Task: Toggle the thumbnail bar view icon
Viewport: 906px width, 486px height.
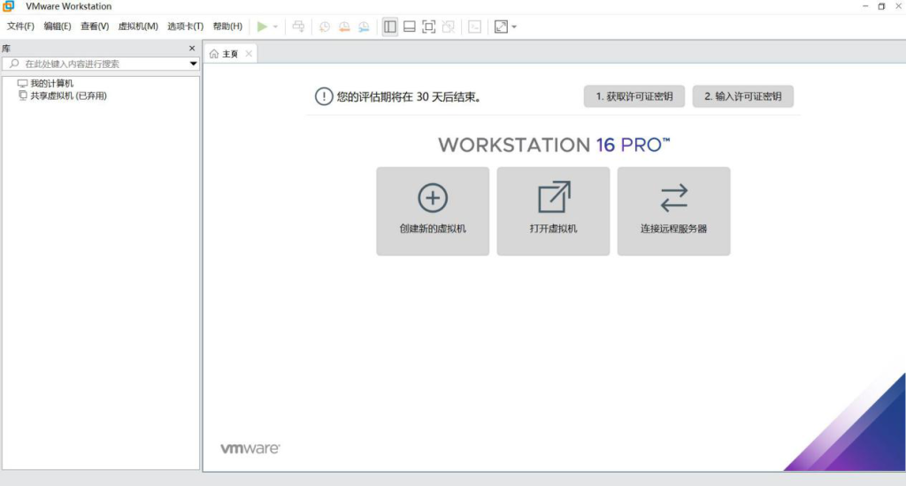Action: 409,27
